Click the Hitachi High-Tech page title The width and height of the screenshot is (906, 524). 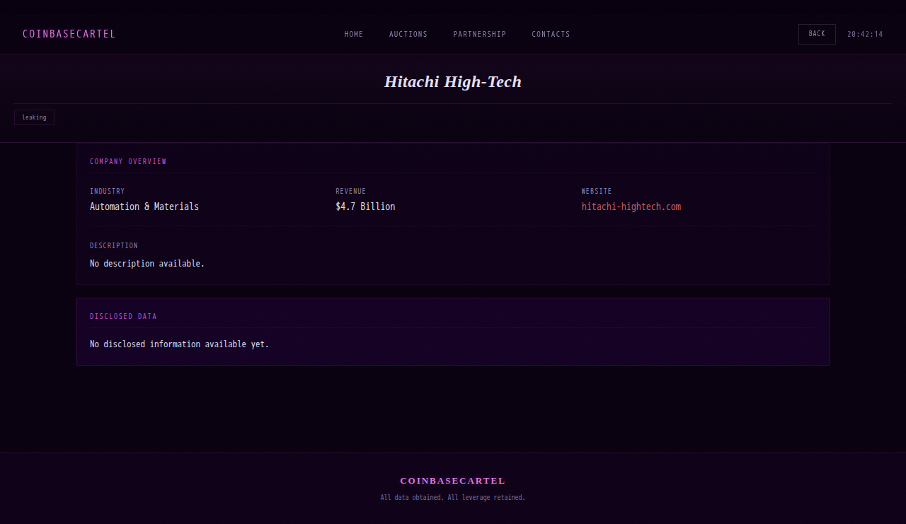pos(453,81)
